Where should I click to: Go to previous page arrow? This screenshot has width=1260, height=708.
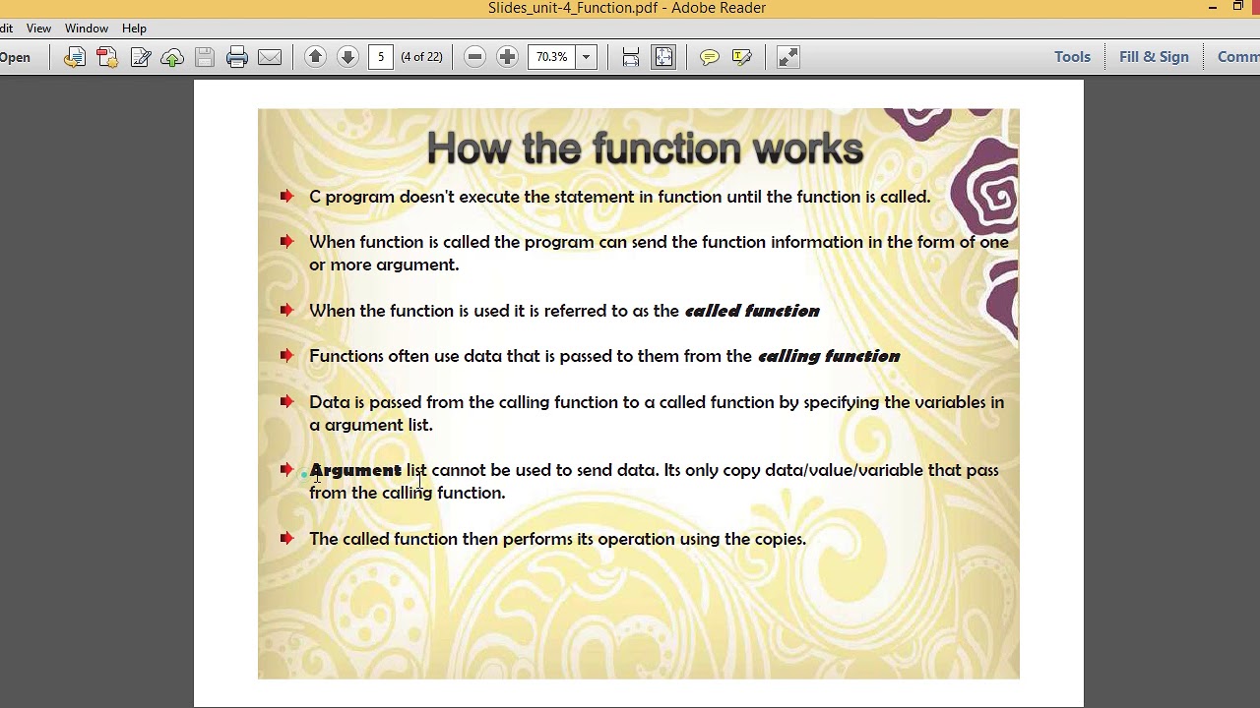315,57
